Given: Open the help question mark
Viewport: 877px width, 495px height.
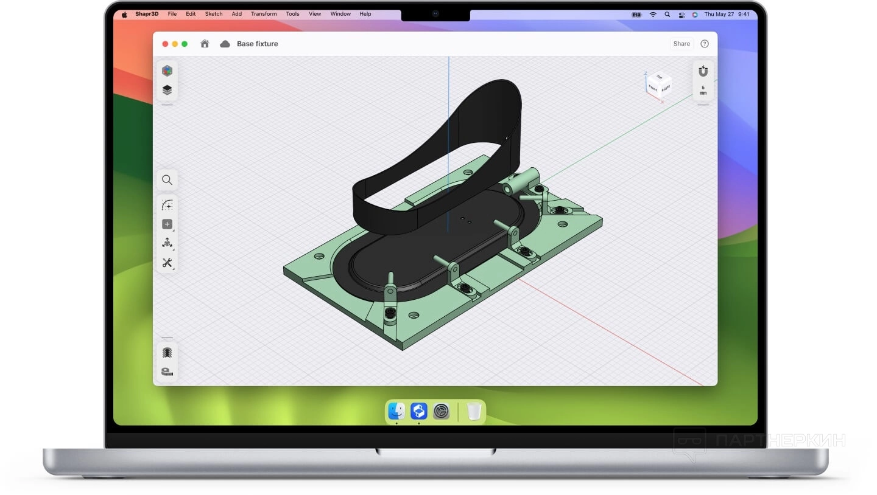Looking at the screenshot, I should (705, 44).
